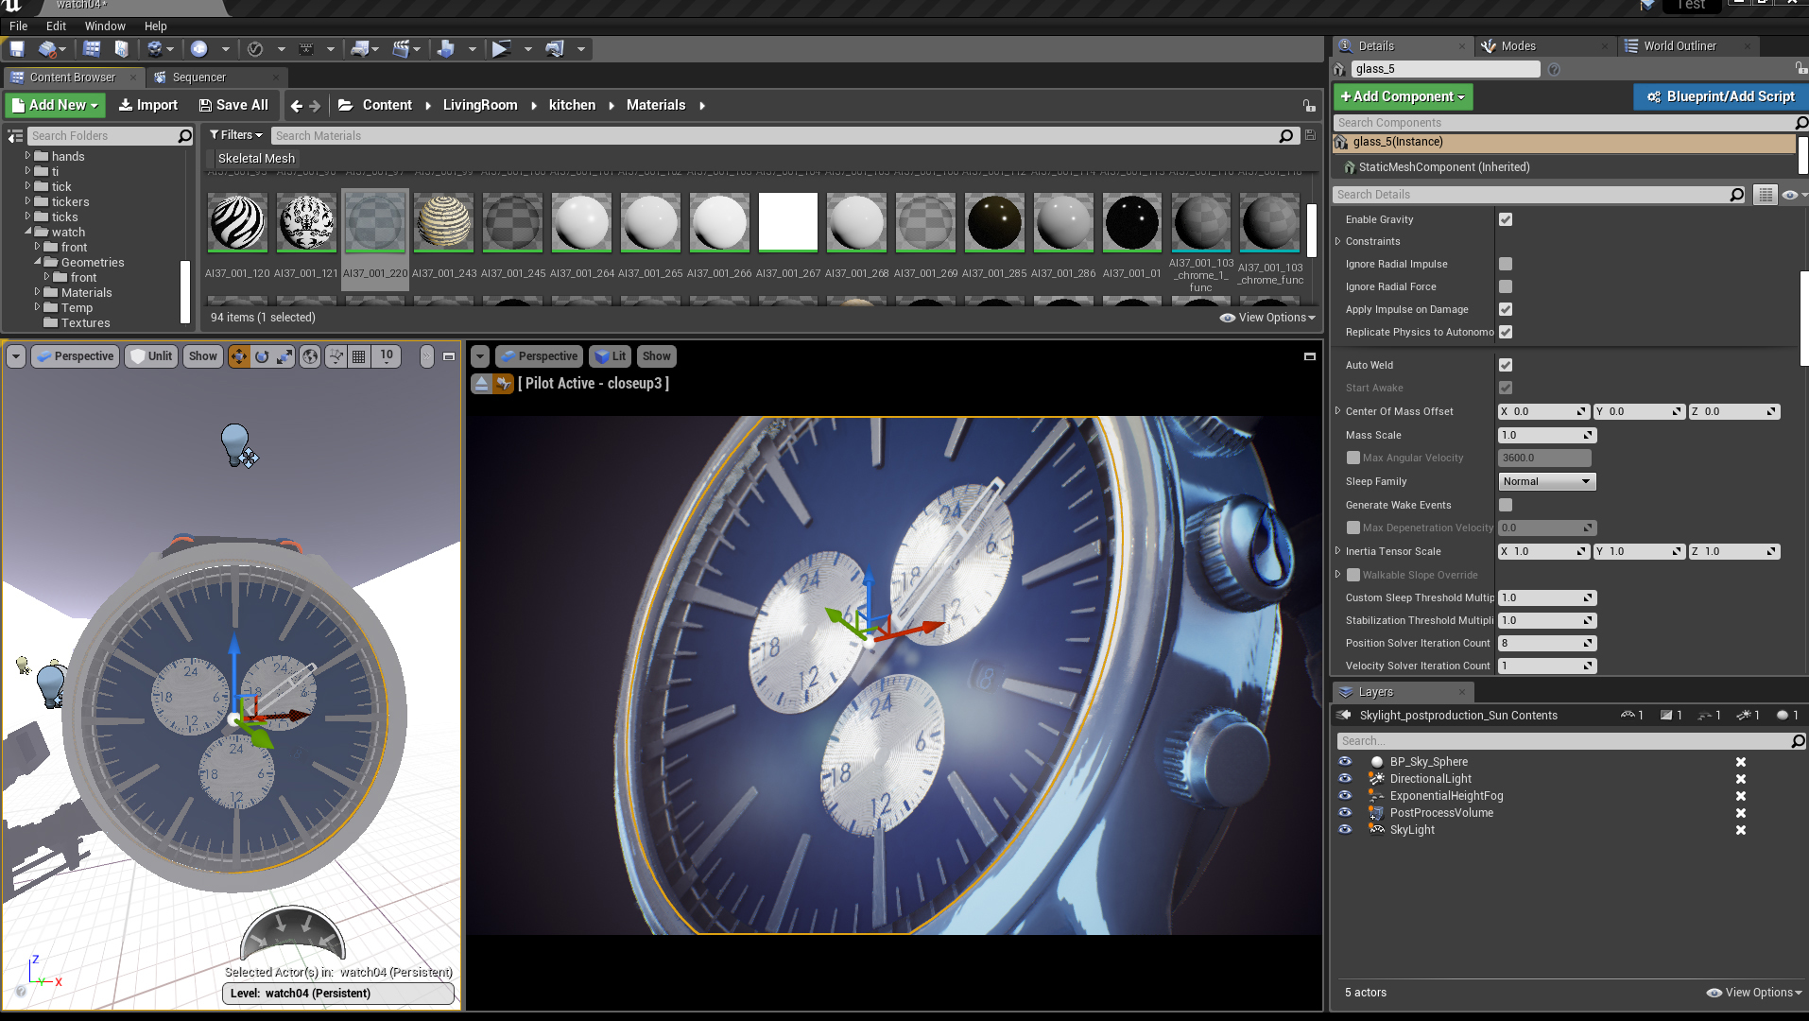This screenshot has width=1809, height=1021.
Task: Click the Import button
Action: pyautogui.click(x=148, y=105)
